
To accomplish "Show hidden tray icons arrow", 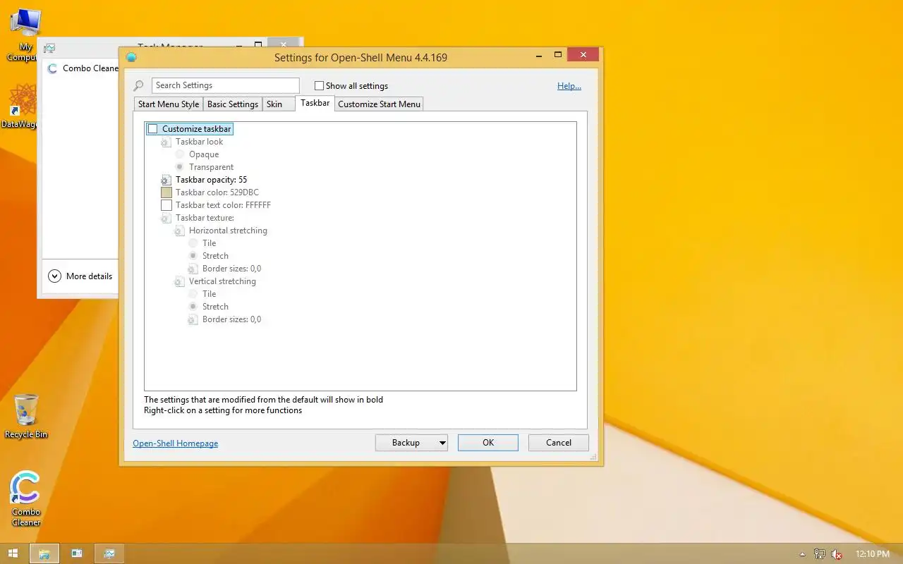I will coord(802,554).
